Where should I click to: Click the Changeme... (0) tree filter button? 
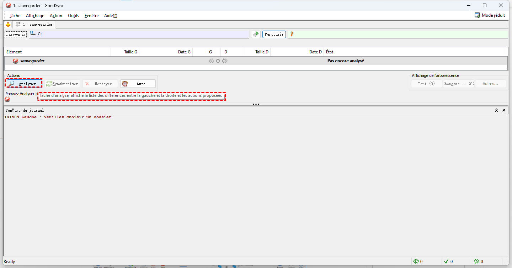(459, 84)
